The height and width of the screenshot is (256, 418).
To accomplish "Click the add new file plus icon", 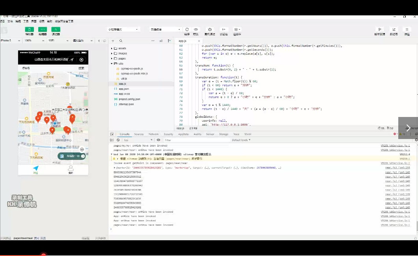I will pos(113,41).
